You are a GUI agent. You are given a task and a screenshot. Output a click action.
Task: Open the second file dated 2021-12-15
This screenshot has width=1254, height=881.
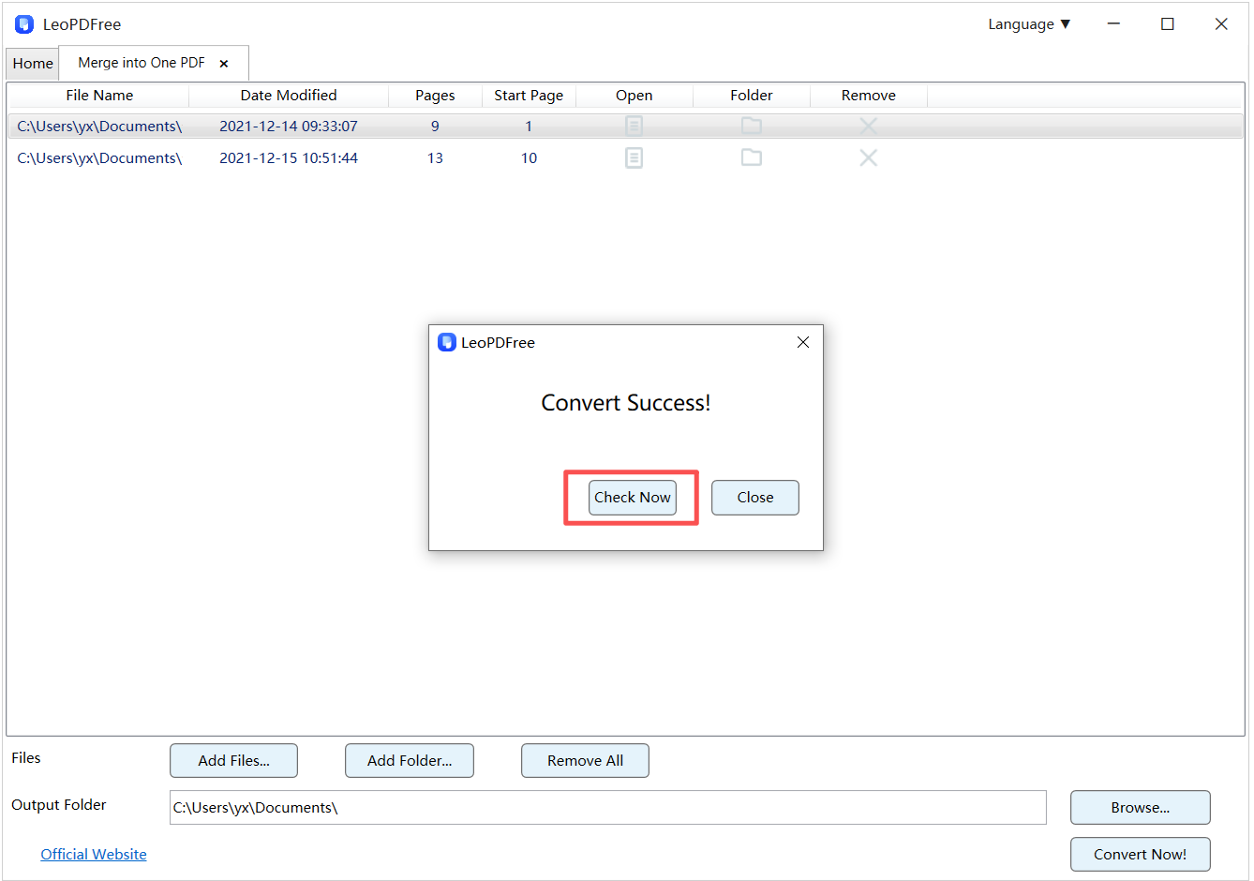[634, 157]
